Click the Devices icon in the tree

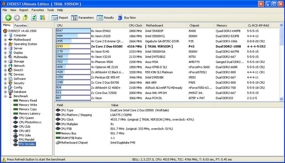[10, 74]
